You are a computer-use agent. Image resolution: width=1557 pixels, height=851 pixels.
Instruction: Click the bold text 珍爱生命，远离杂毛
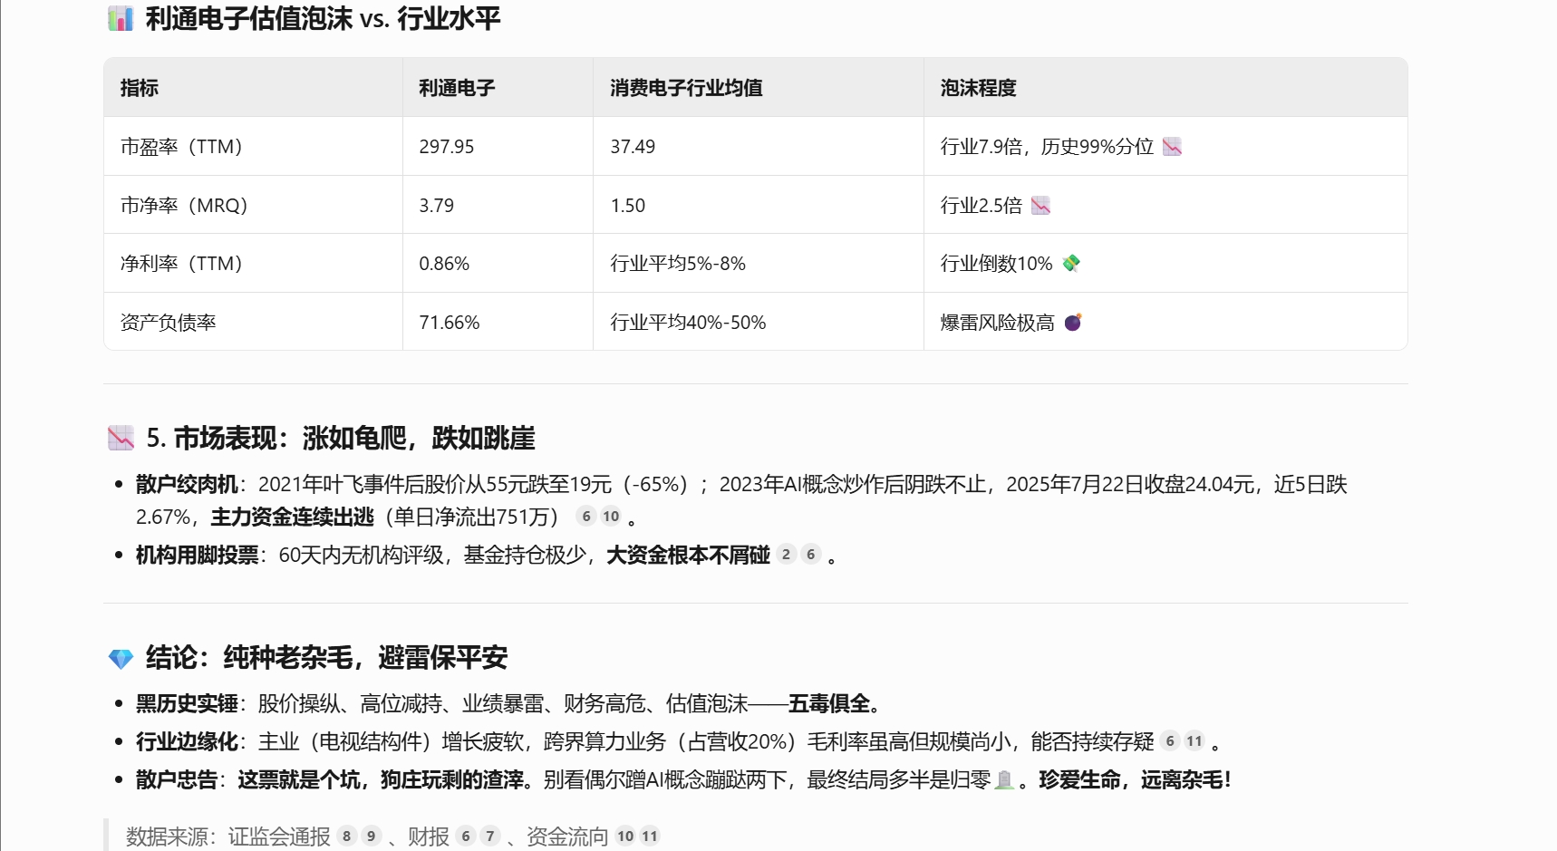click(1131, 780)
